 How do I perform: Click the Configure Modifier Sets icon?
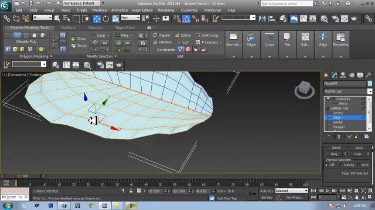(366, 136)
